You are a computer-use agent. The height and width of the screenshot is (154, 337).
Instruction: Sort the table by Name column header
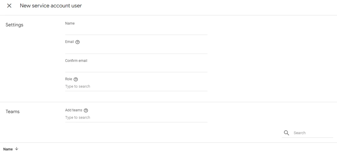8,149
